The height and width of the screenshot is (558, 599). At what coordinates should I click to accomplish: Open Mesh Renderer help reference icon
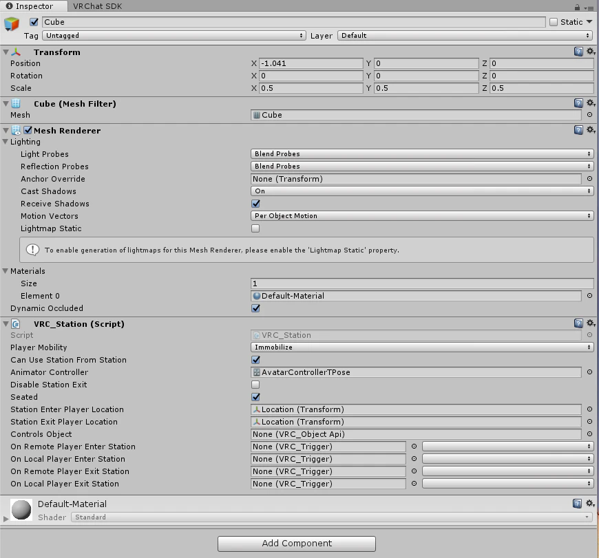[578, 130]
